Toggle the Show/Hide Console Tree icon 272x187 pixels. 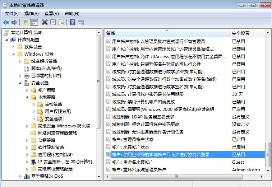34,22
